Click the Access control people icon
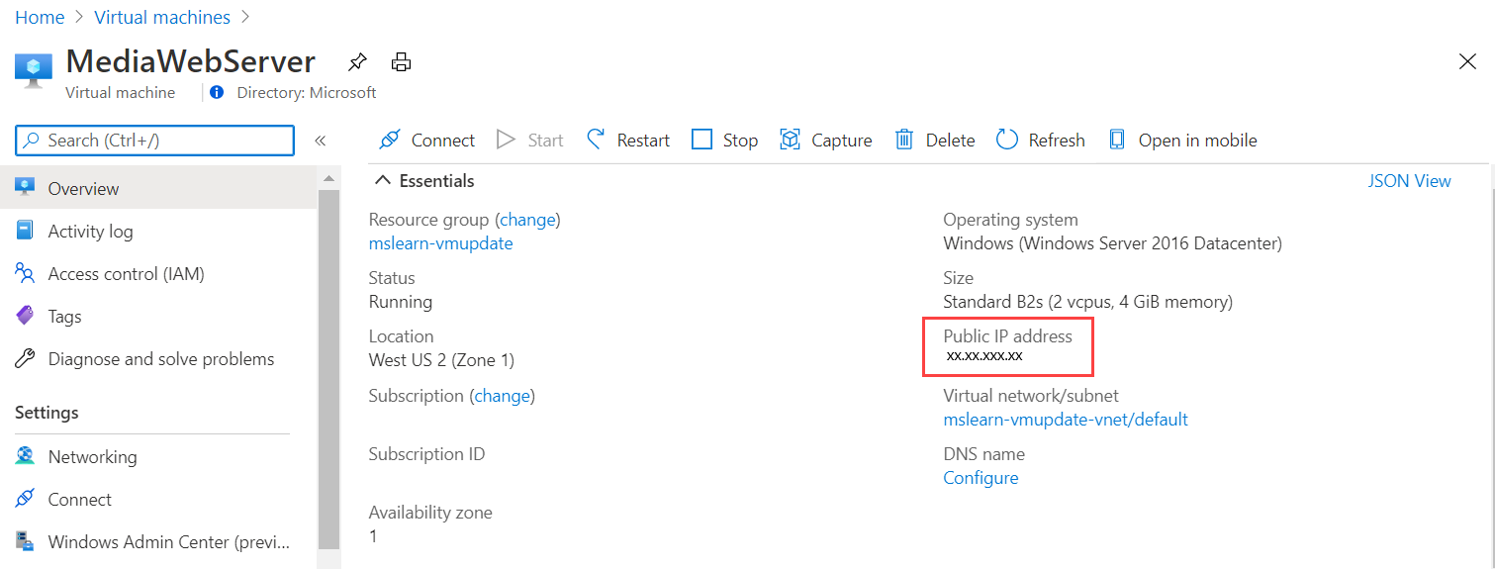 click(x=26, y=273)
